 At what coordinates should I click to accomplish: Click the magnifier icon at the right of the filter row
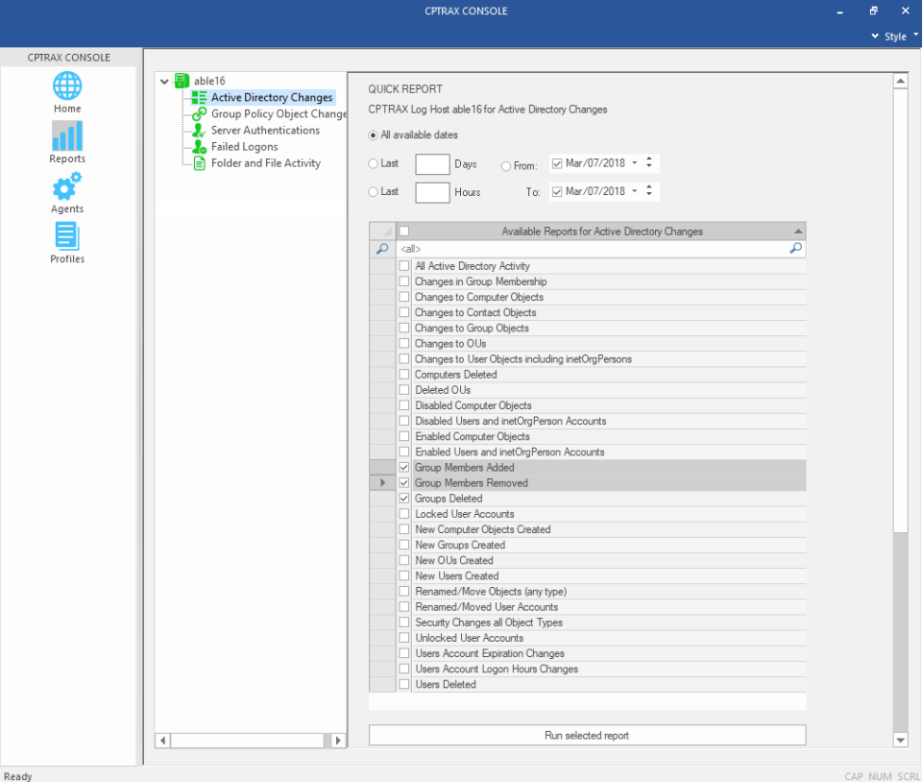[795, 248]
